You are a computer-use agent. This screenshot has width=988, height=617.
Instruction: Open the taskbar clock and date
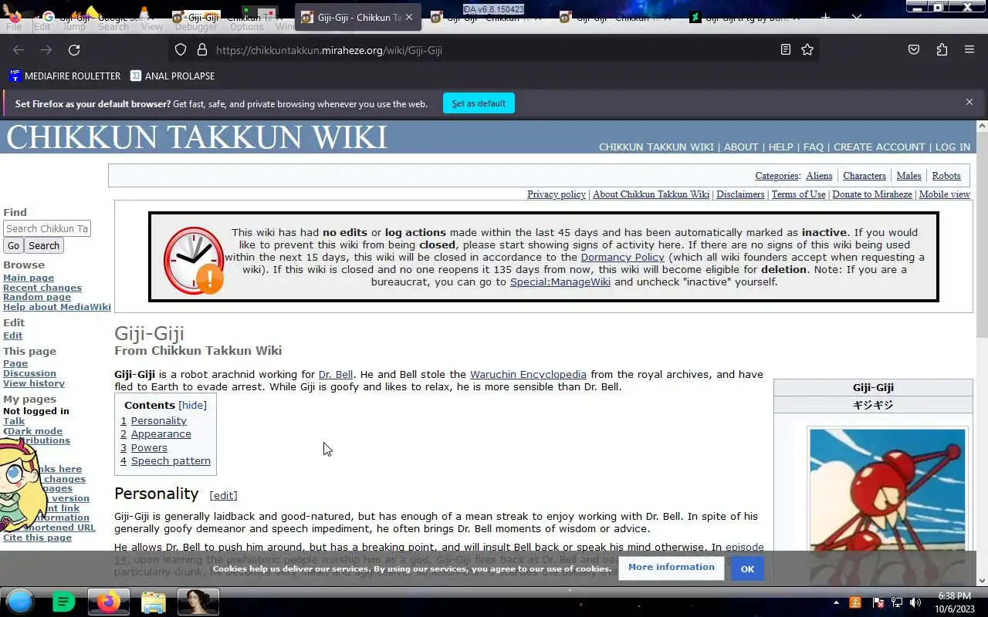pos(953,602)
